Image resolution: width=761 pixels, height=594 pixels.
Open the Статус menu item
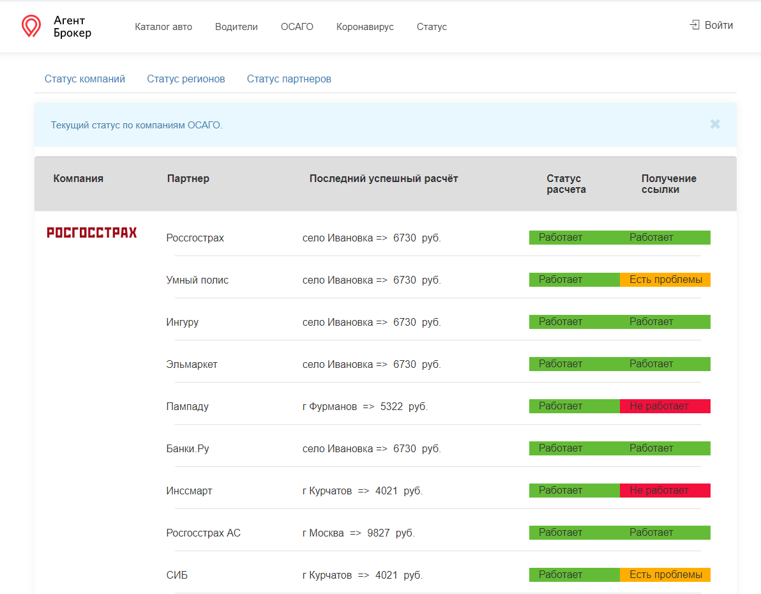(432, 27)
